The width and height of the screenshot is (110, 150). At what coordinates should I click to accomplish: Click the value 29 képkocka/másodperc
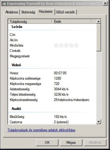[72, 100]
